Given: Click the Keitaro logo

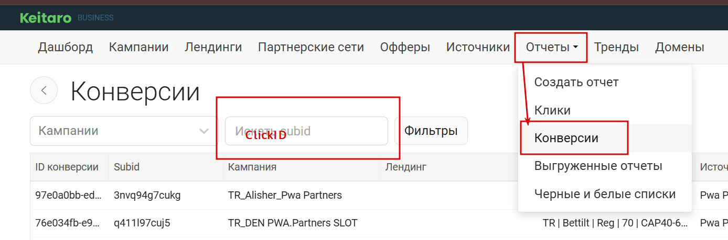Looking at the screenshot, I should pos(46,18).
